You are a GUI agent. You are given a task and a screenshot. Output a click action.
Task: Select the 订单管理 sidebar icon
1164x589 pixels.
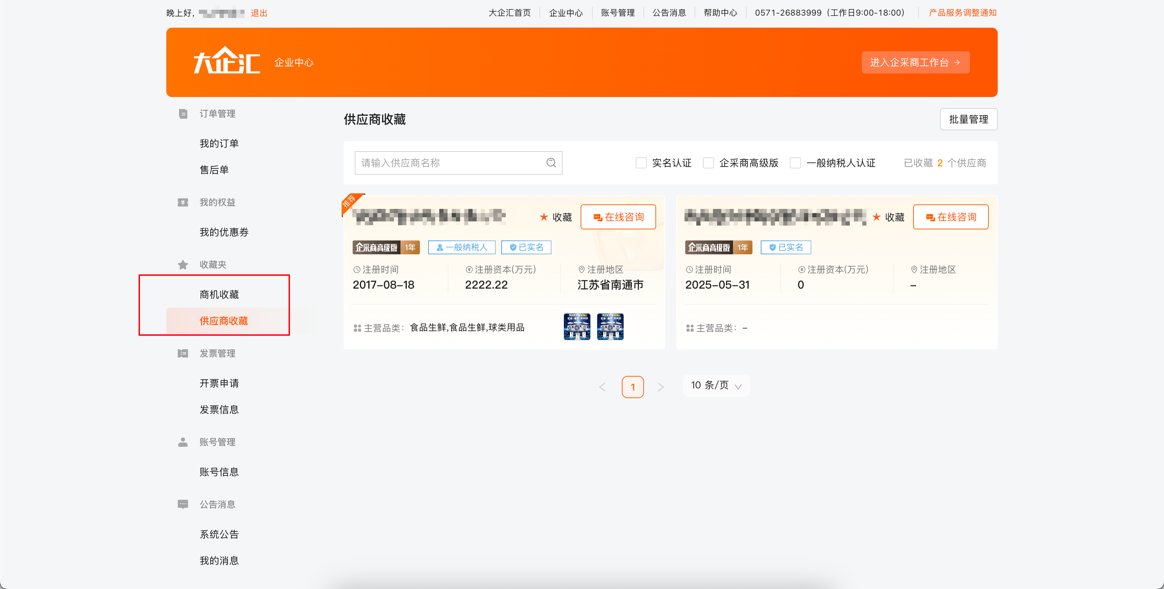coord(183,113)
